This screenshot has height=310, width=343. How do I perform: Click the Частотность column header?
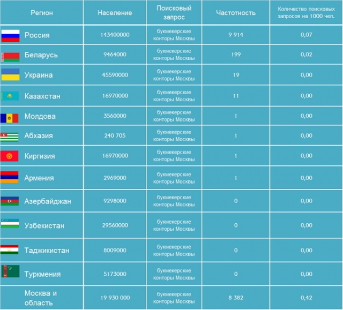pos(236,13)
